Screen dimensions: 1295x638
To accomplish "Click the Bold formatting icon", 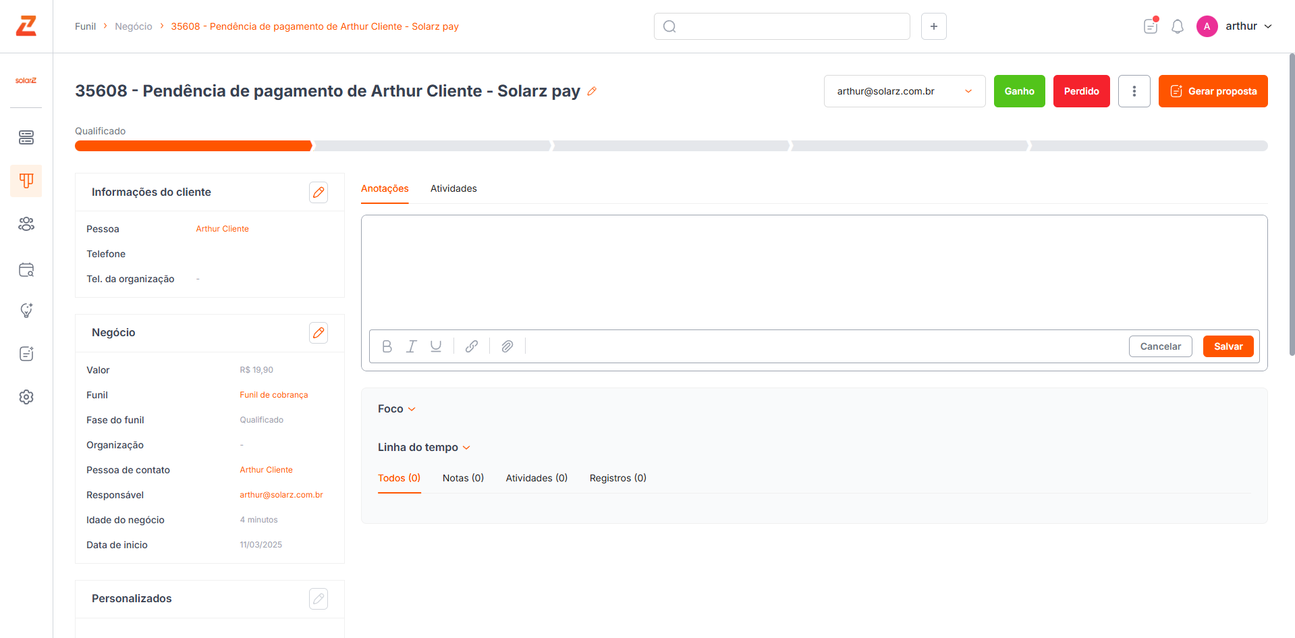I will click(x=387, y=346).
